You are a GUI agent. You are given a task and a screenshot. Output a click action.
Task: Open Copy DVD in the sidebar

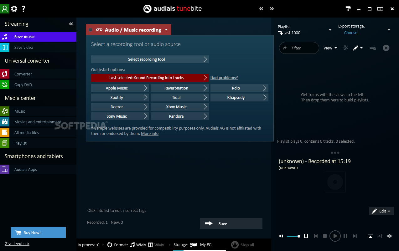click(38, 85)
